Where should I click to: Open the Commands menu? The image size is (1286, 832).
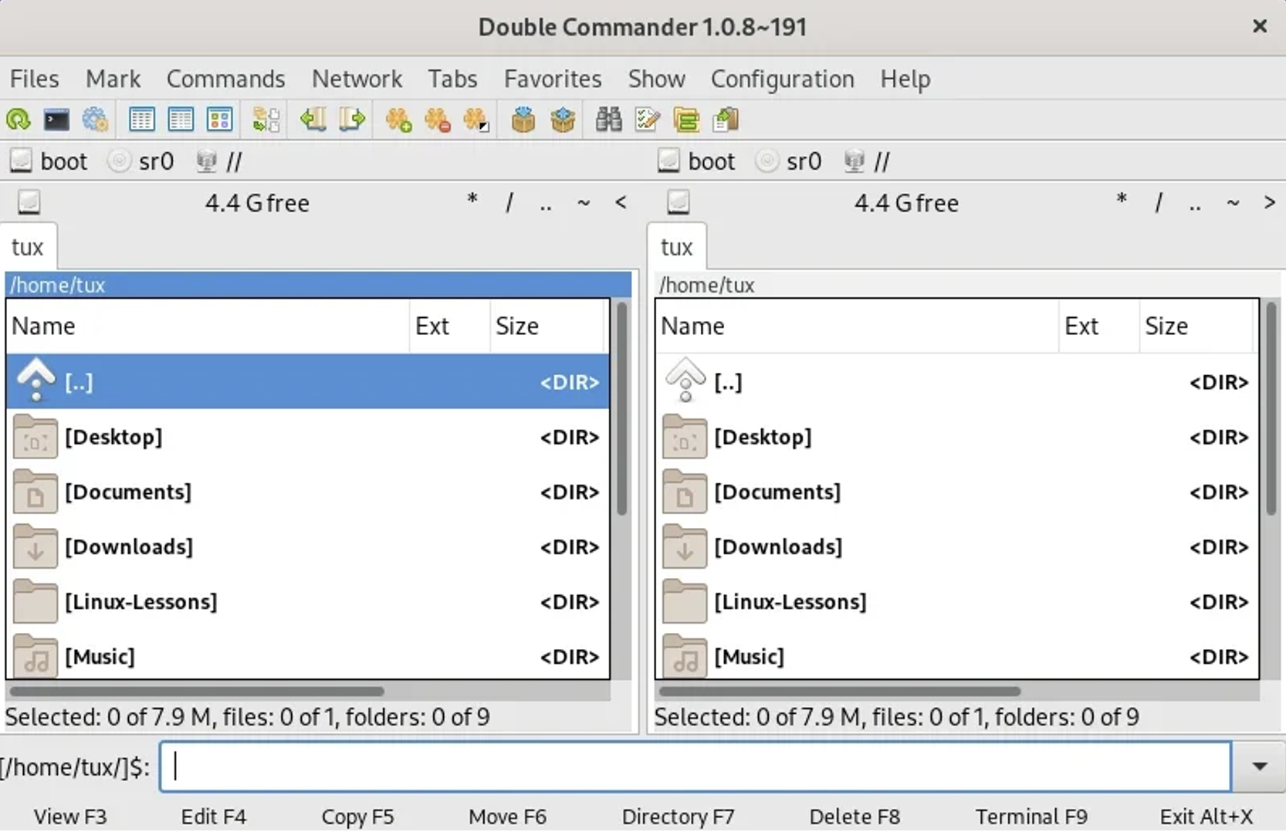pyautogui.click(x=225, y=79)
